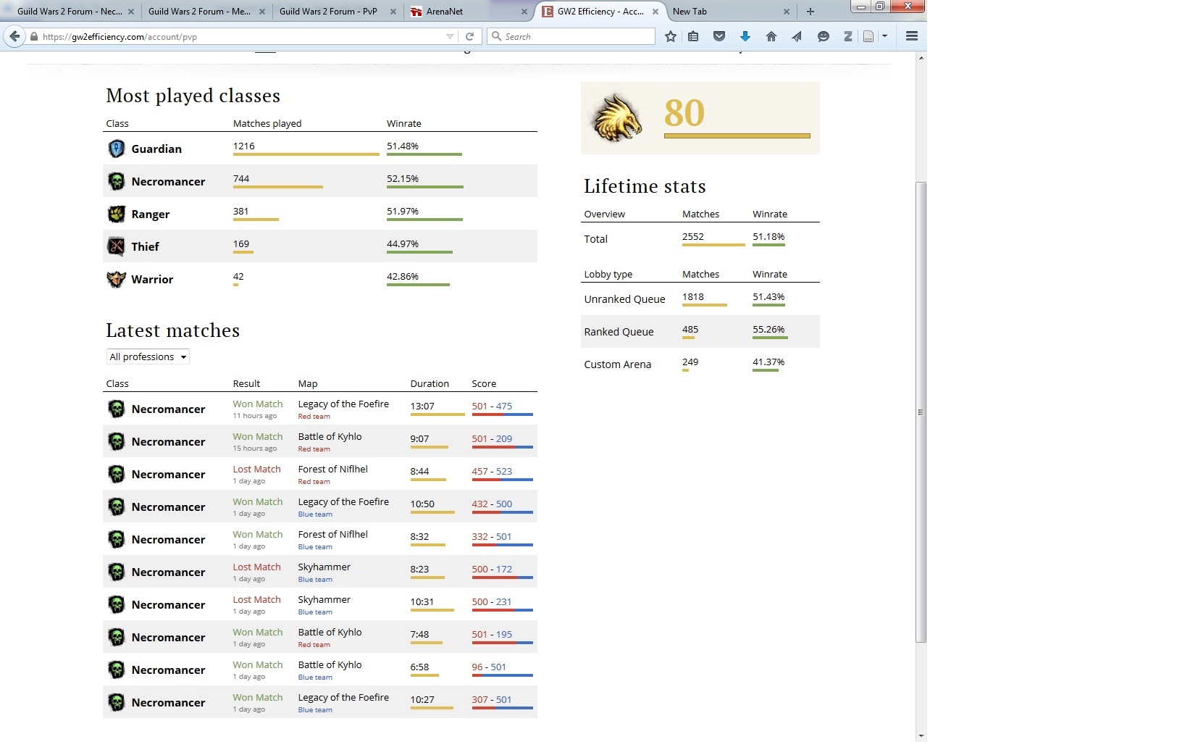Open the bookmarks list icon
The width and height of the screenshot is (1198, 742).
[693, 36]
